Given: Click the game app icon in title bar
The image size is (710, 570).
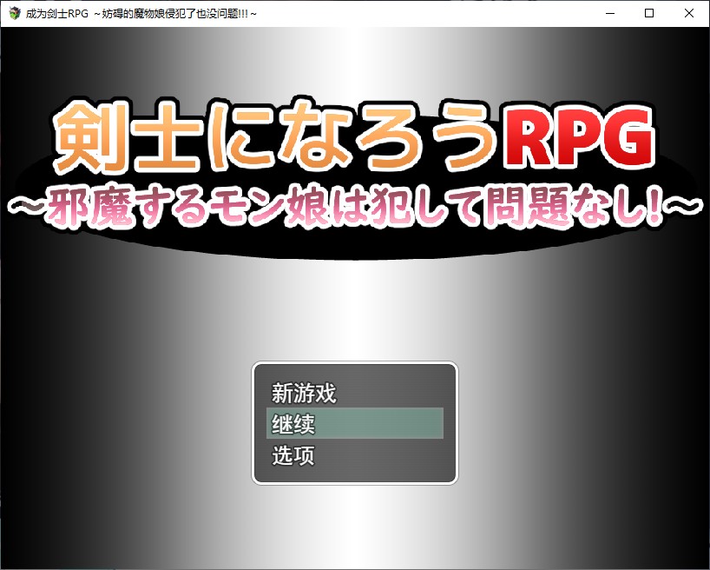Looking at the screenshot, I should (15, 13).
